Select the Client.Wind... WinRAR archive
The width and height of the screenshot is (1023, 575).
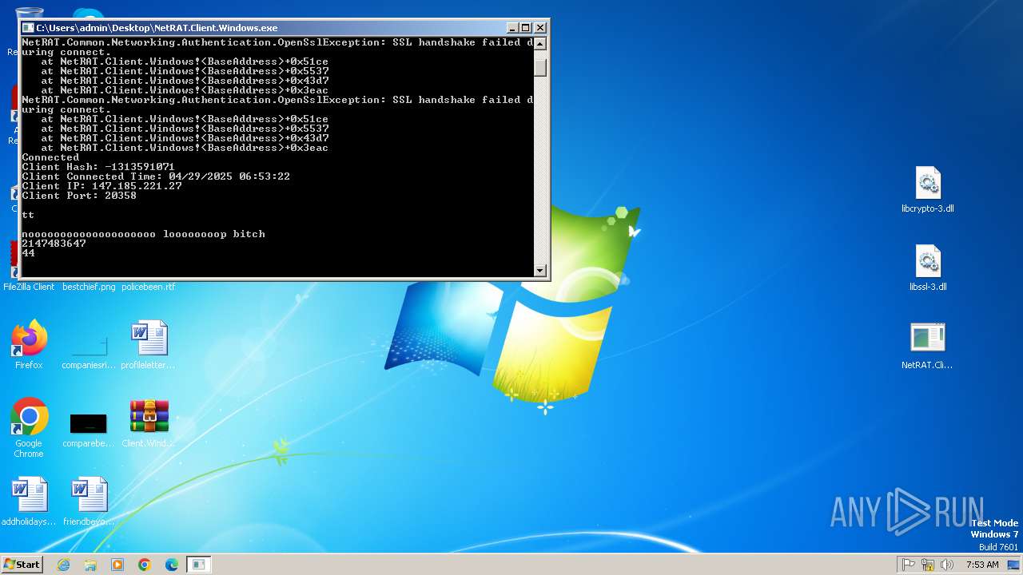click(x=149, y=423)
